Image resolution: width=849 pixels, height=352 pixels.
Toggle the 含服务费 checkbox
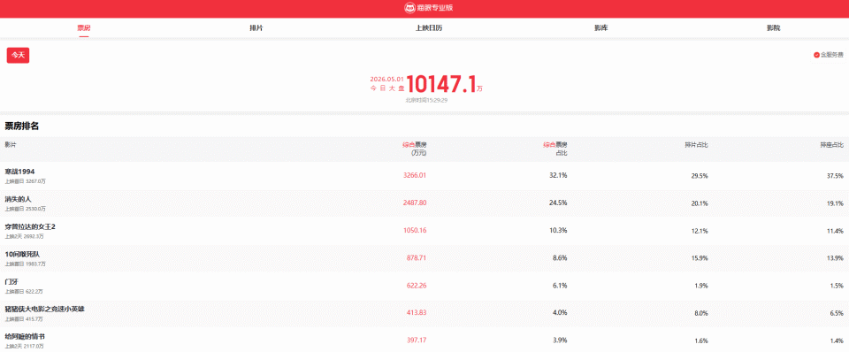tap(816, 55)
